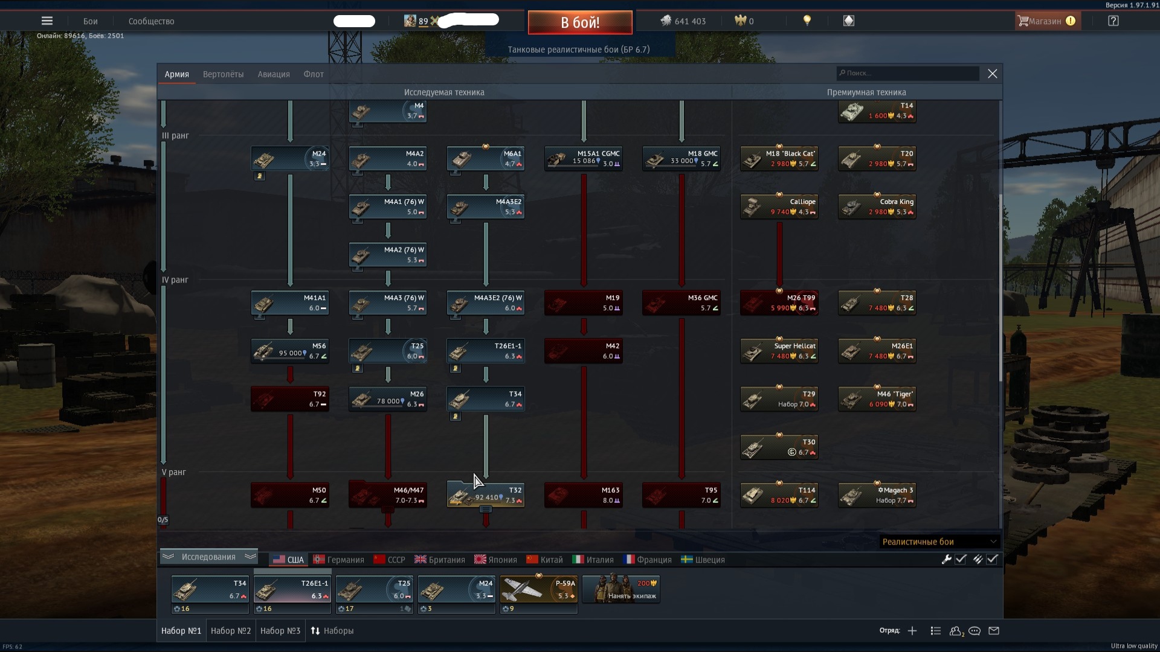Switch to the Авиация tab
The image size is (1160, 652).
(274, 74)
